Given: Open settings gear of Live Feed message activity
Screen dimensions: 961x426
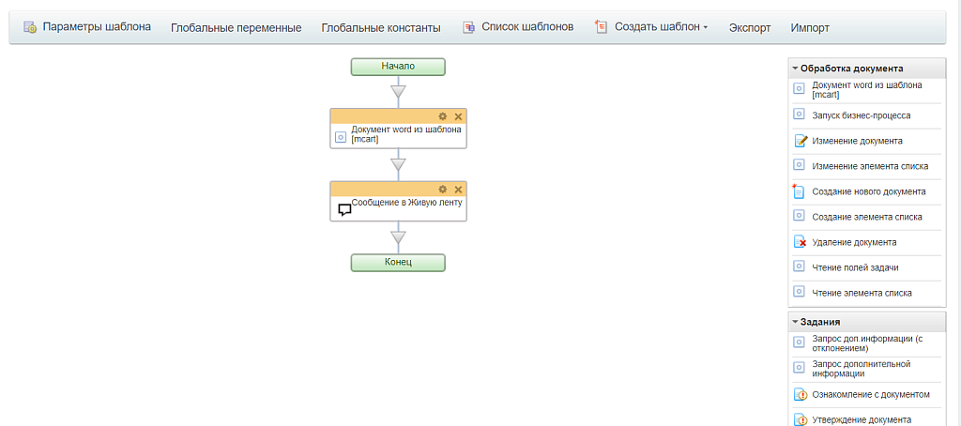Looking at the screenshot, I should (x=443, y=189).
